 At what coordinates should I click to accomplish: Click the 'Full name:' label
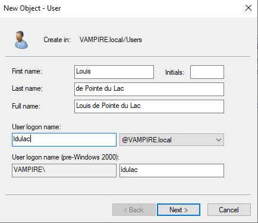pos(26,106)
